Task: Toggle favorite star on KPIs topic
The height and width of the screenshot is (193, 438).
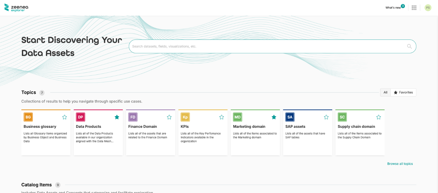Action: (x=222, y=117)
